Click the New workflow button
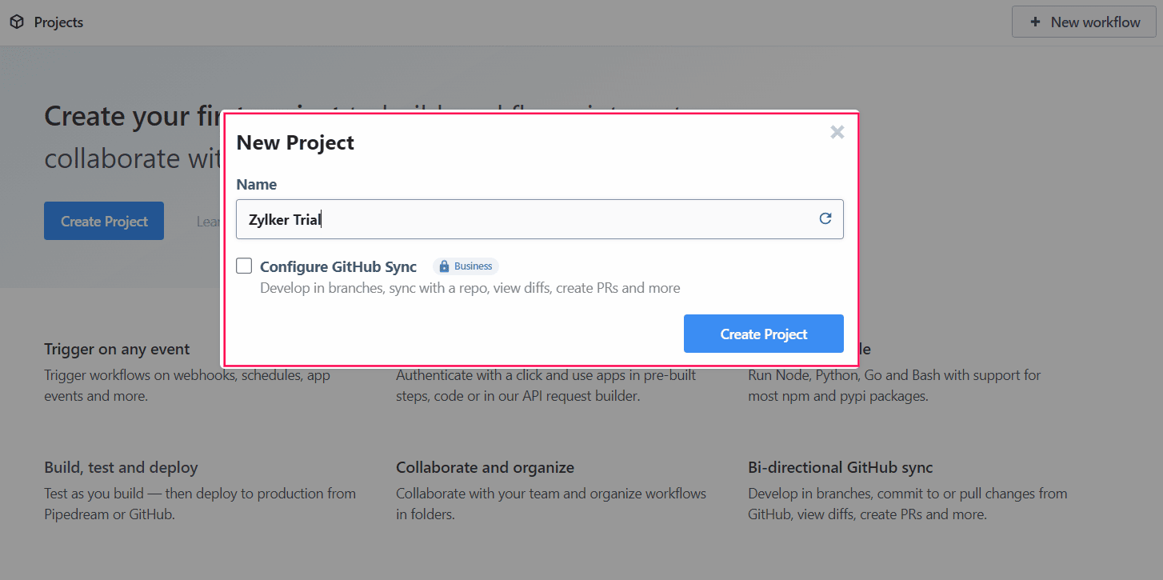Viewport: 1163px width, 580px height. coord(1084,22)
